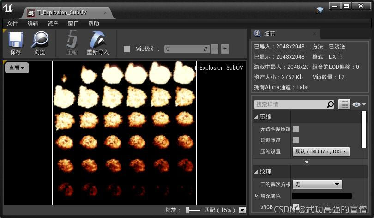Click the Mip级别 value field
Image resolution: width=374 pixels, height=218 pixels.
[187, 49]
